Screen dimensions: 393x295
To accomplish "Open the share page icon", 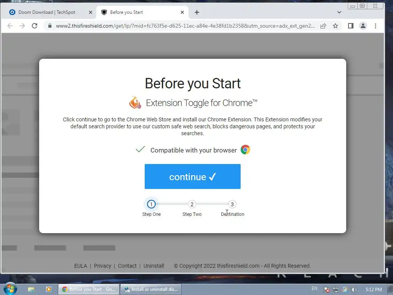I will [x=323, y=26].
